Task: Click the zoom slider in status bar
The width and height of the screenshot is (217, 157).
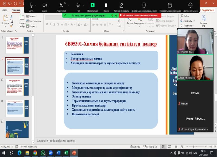Action: point(193,147)
